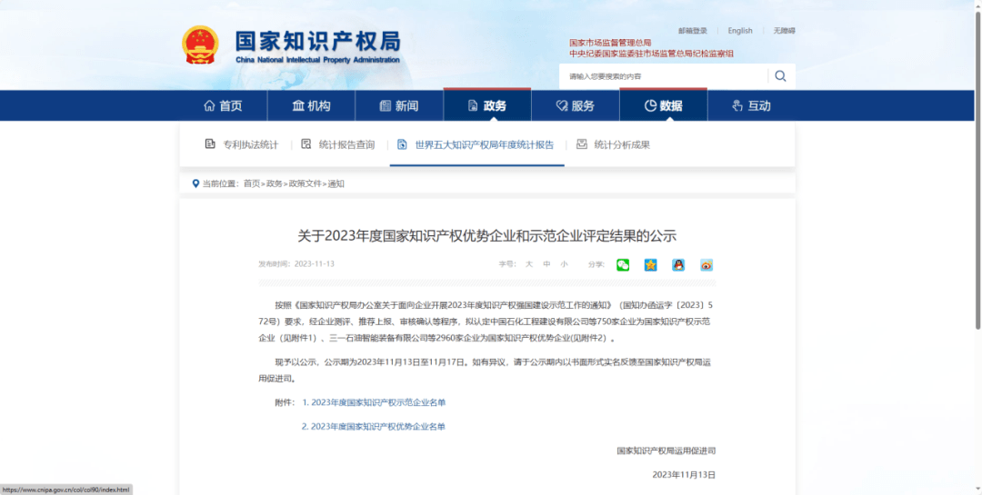Open the 统计报告查询 submenu item
The width and height of the screenshot is (982, 495).
[346, 144]
